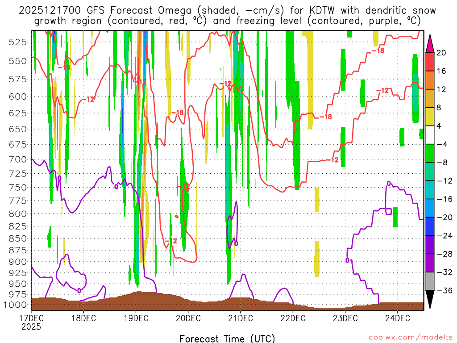Click the blue color bar segment between -20 and -24
457x343 pixels.
(430, 226)
